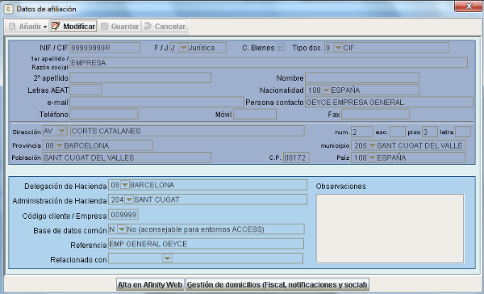This screenshot has height=294, width=484.
Task: Click the letra field
Action: pos(463,132)
